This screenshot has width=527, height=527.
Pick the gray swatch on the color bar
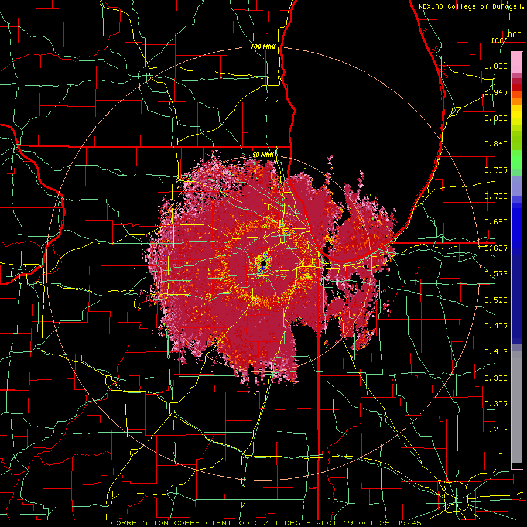click(517, 407)
